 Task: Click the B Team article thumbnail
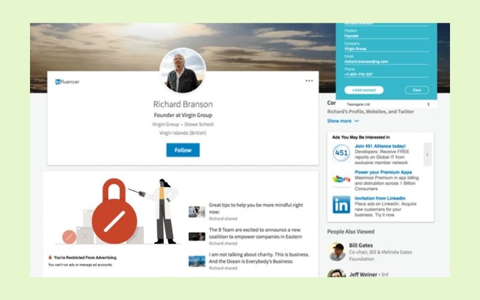(197, 236)
